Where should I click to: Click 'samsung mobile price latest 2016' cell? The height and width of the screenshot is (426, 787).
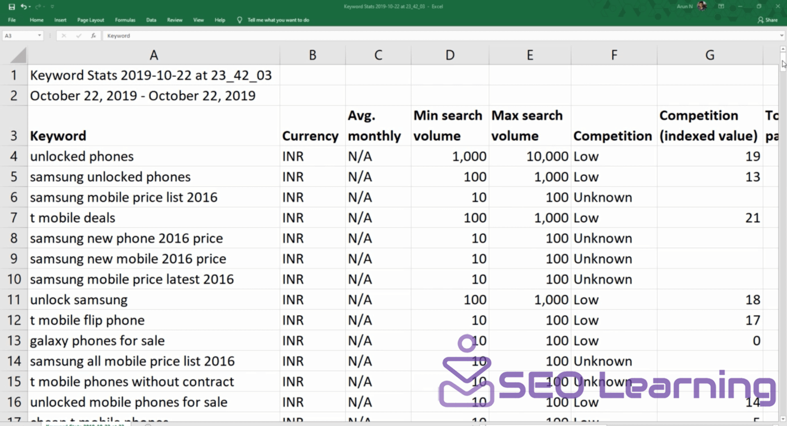click(x=154, y=279)
